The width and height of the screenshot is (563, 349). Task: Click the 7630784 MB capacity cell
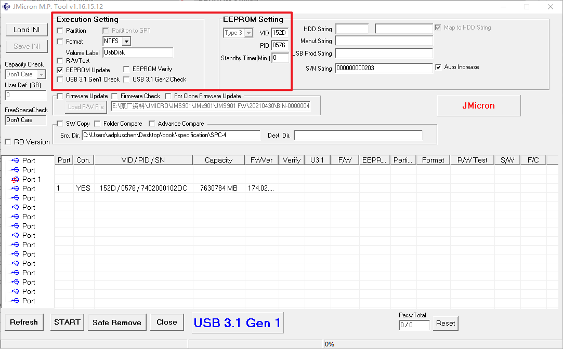pyautogui.click(x=219, y=189)
